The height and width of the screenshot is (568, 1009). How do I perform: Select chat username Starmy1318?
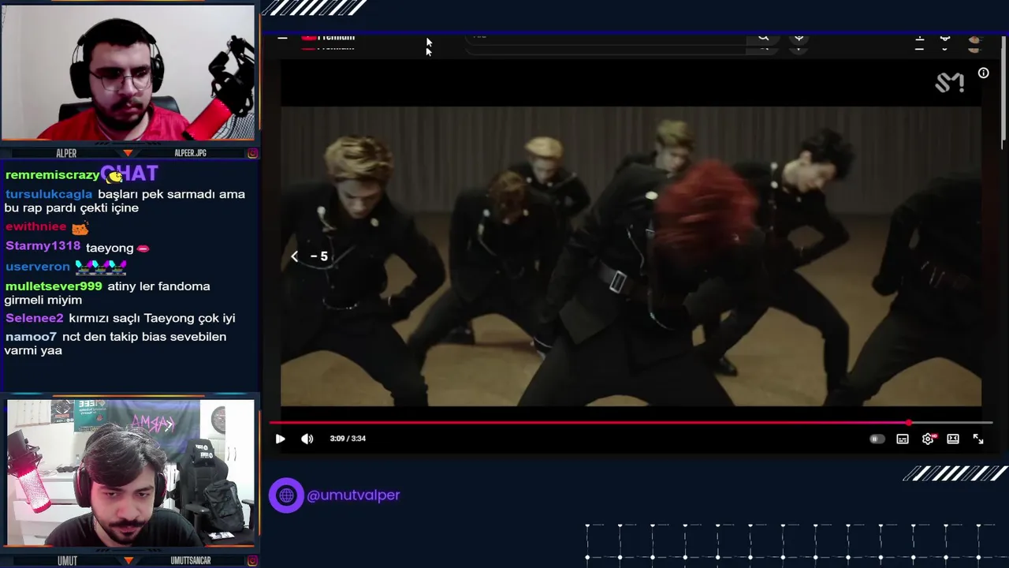pyautogui.click(x=43, y=246)
